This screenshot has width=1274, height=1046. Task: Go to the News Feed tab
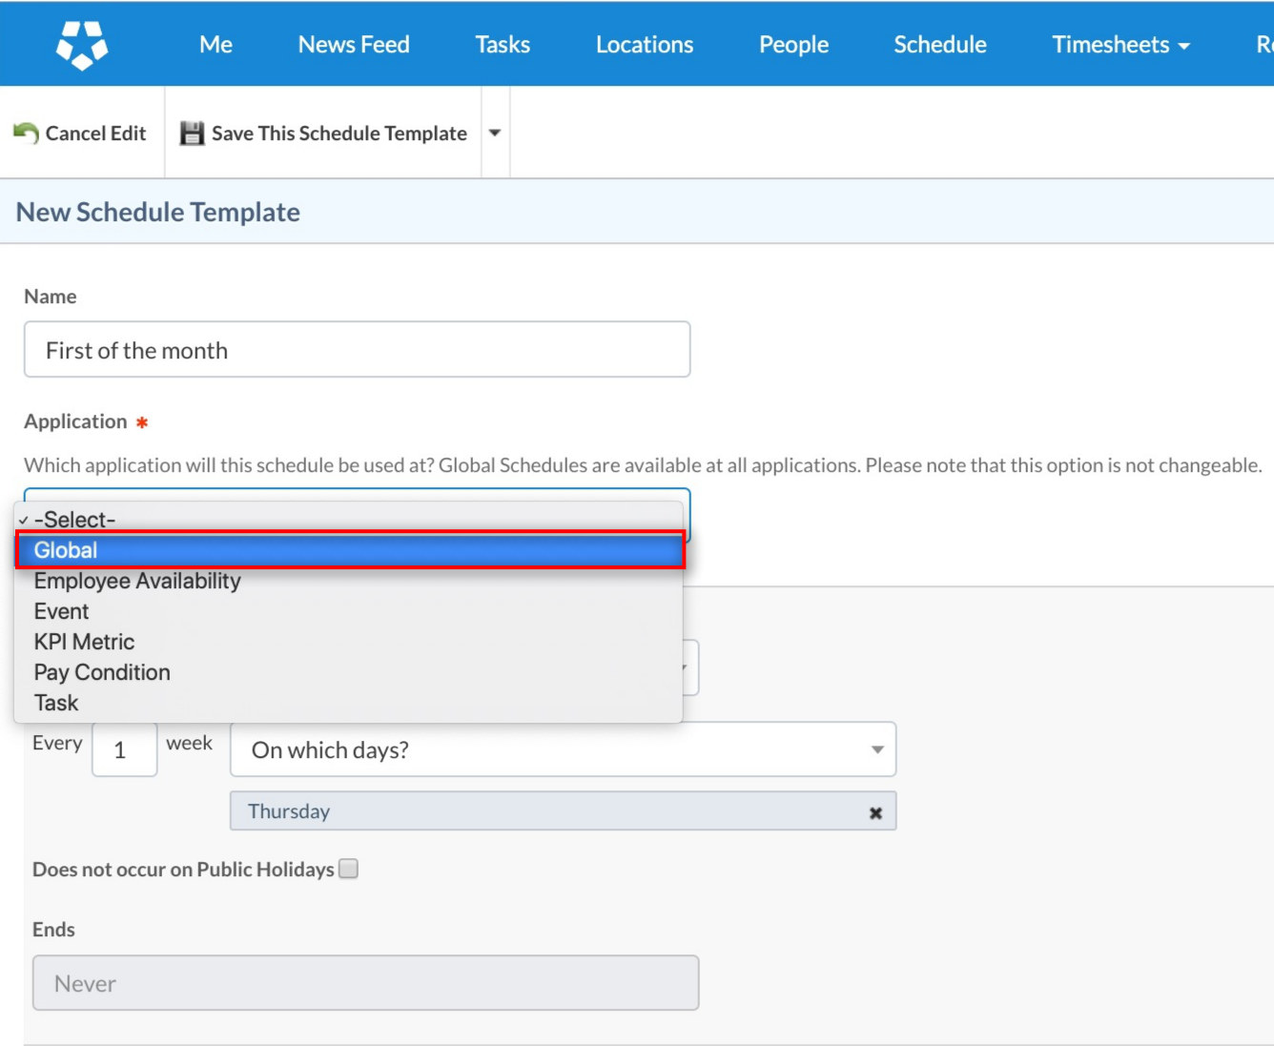pyautogui.click(x=354, y=45)
